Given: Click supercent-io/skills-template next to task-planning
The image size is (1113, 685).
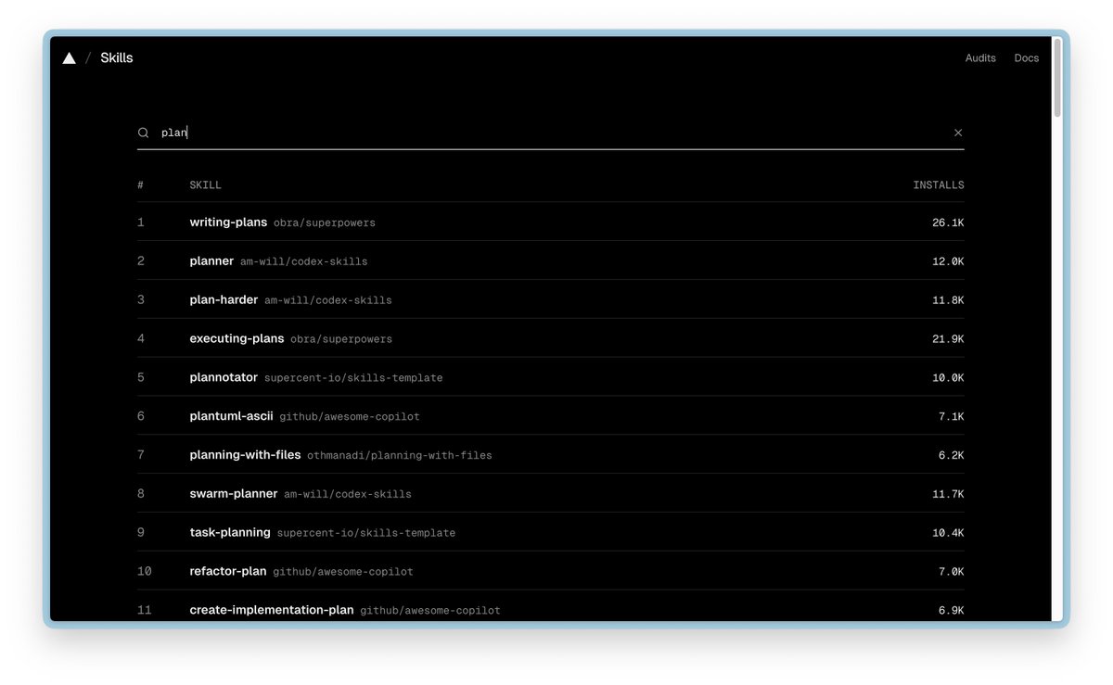Looking at the screenshot, I should (366, 534).
